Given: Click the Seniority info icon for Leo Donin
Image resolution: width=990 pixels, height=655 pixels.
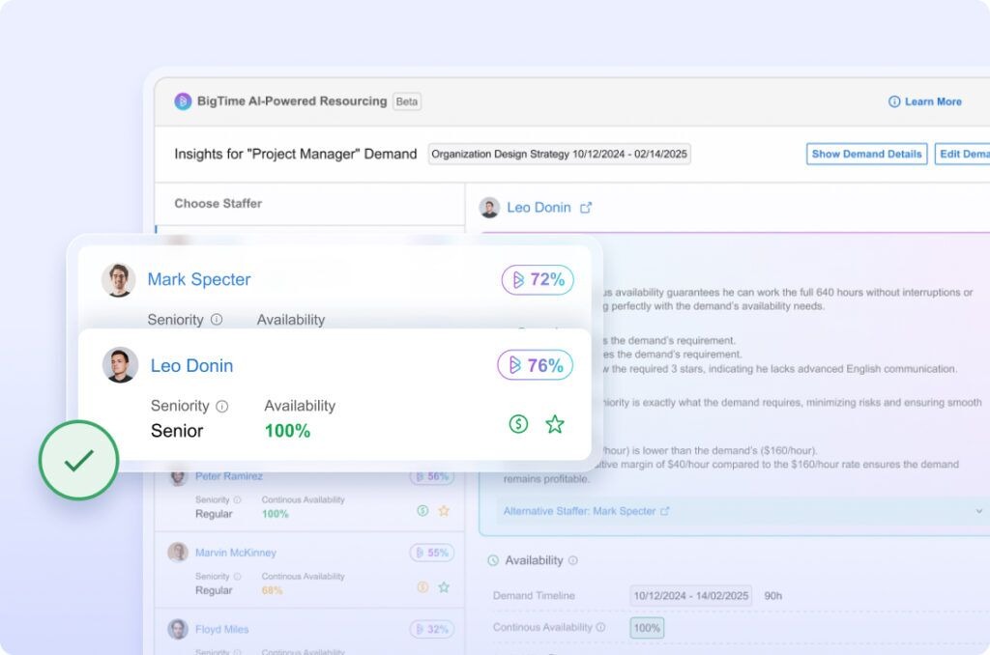Looking at the screenshot, I should pyautogui.click(x=222, y=407).
